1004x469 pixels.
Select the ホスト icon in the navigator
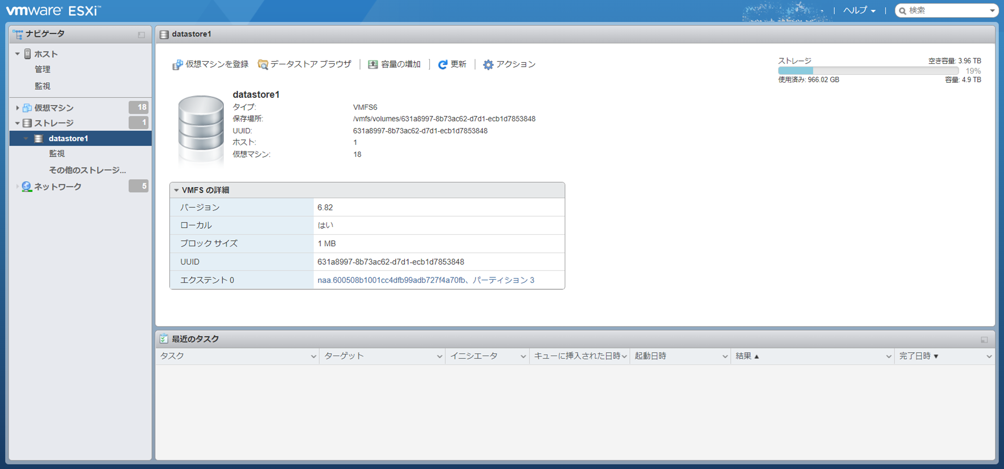click(28, 54)
